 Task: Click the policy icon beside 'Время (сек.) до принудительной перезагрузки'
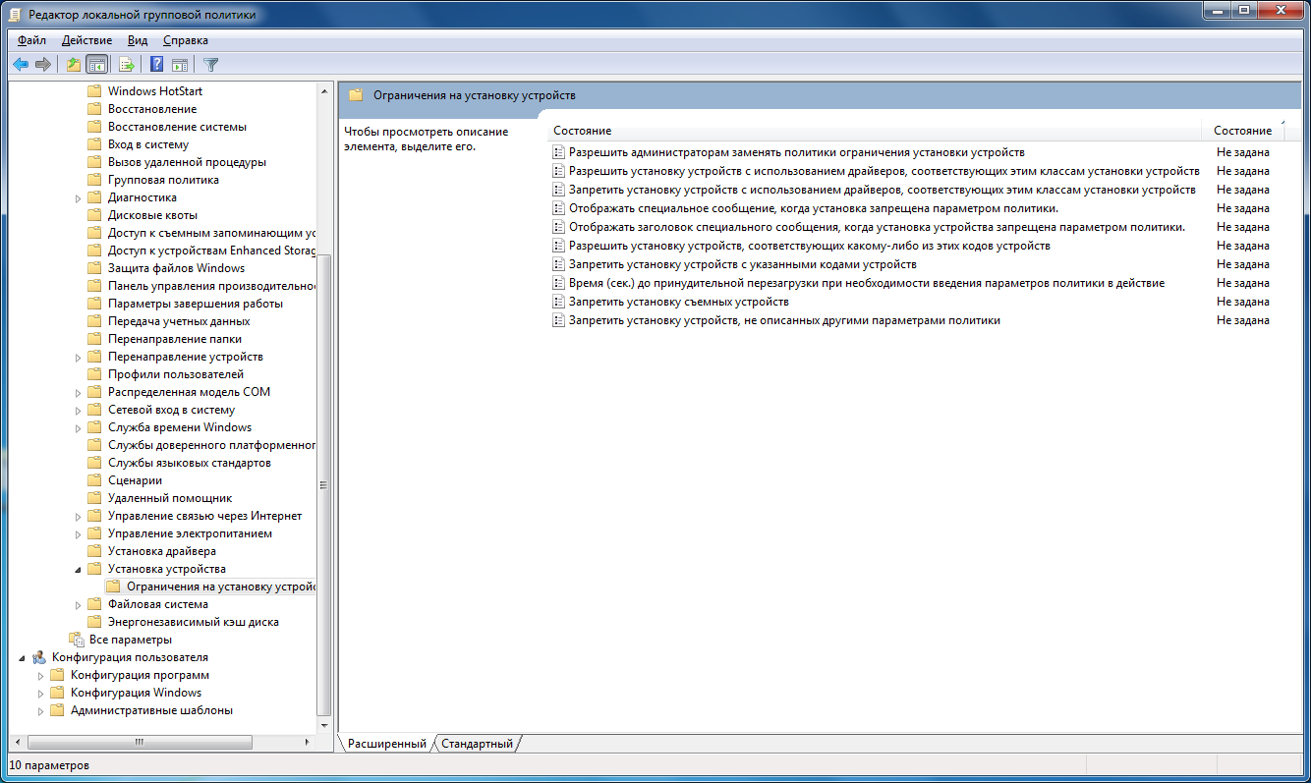coord(558,283)
